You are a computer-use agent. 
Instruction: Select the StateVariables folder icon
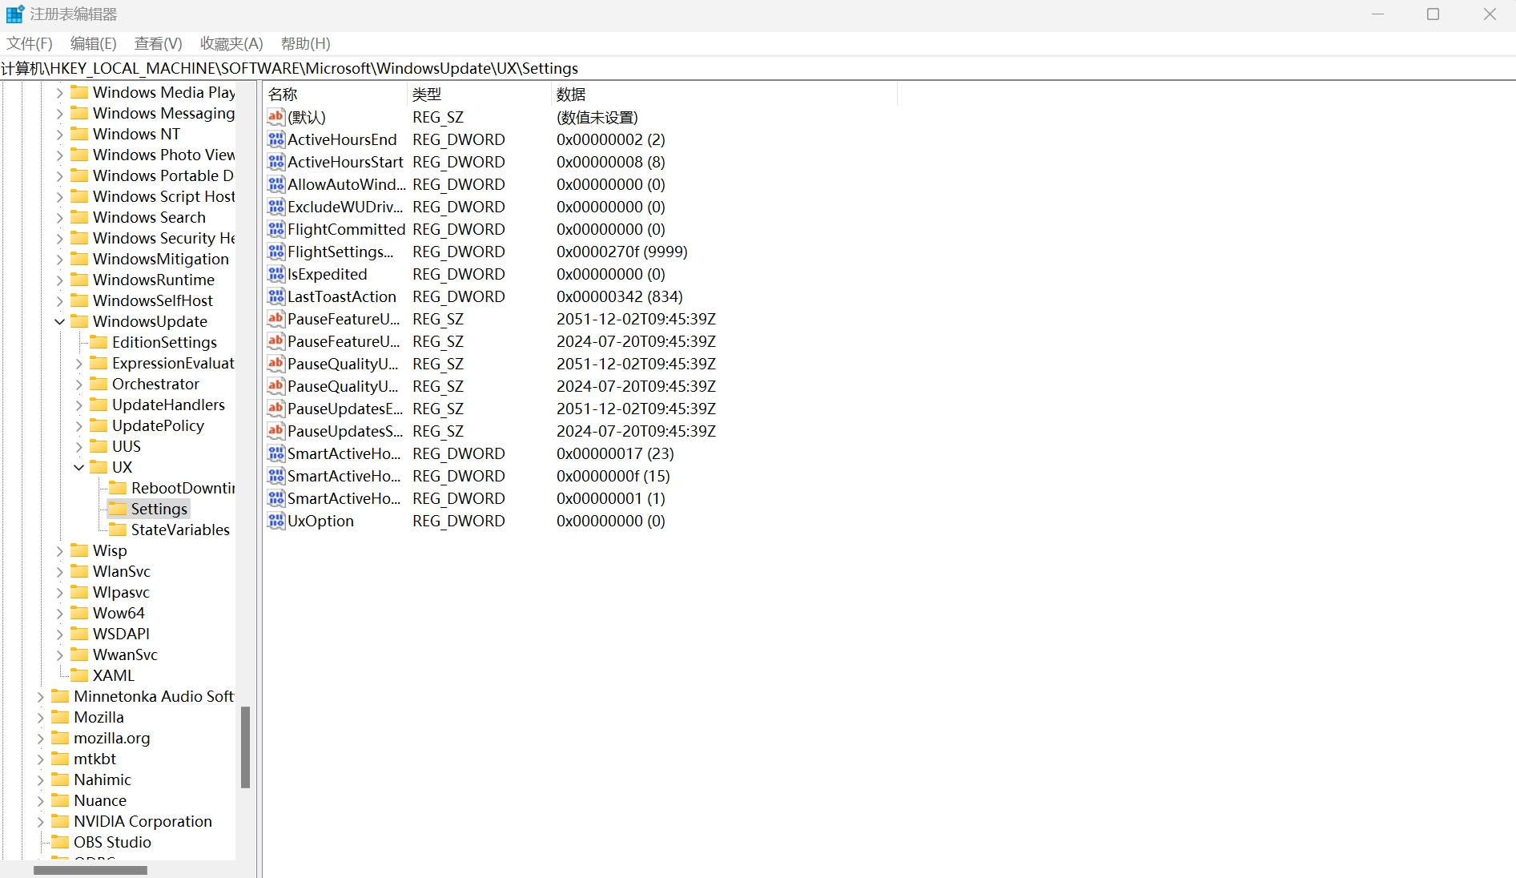118,530
